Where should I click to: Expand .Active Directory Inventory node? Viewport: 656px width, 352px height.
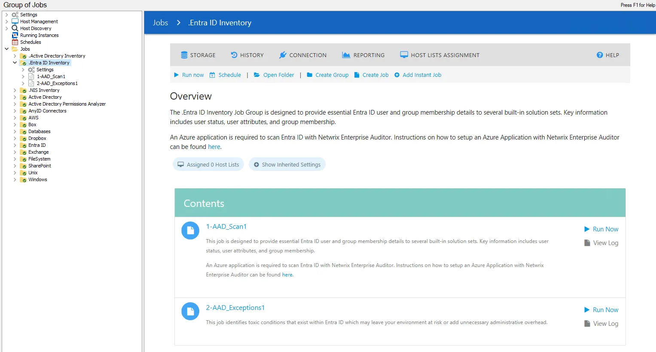(x=15, y=56)
